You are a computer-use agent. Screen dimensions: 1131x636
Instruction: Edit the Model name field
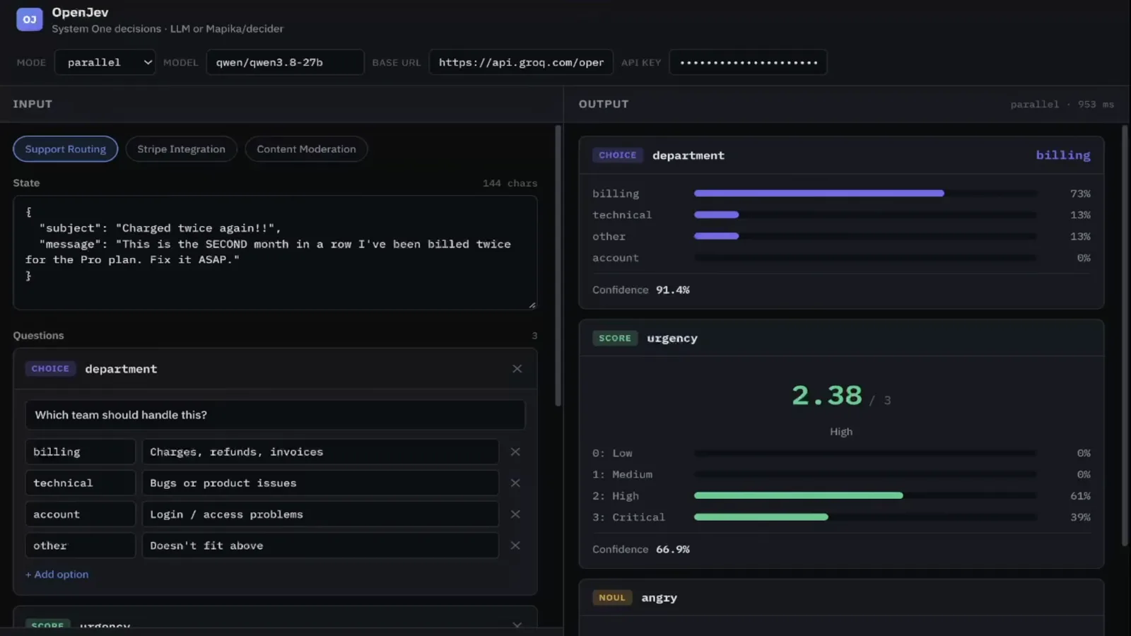click(x=285, y=62)
